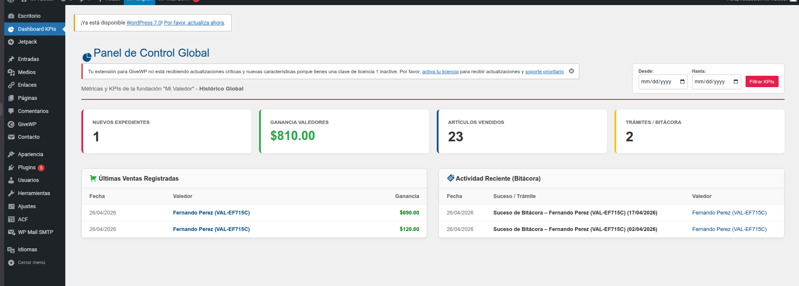Click the Apariencia paintbrush icon

(x=11, y=154)
